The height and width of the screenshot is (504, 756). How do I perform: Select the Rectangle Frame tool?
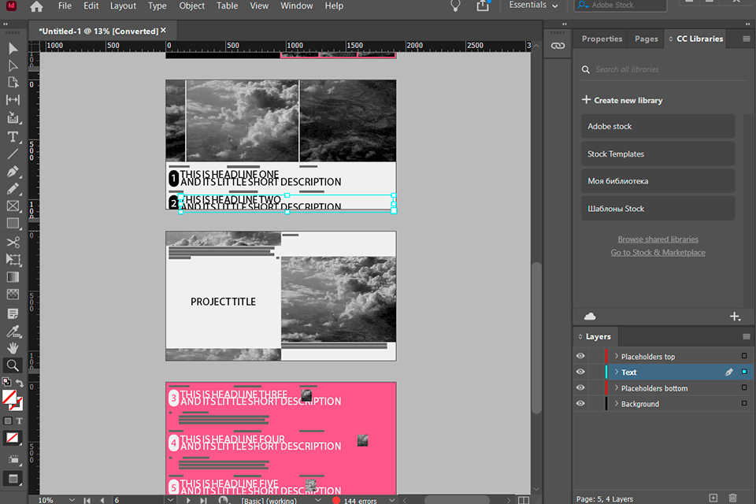[13, 206]
